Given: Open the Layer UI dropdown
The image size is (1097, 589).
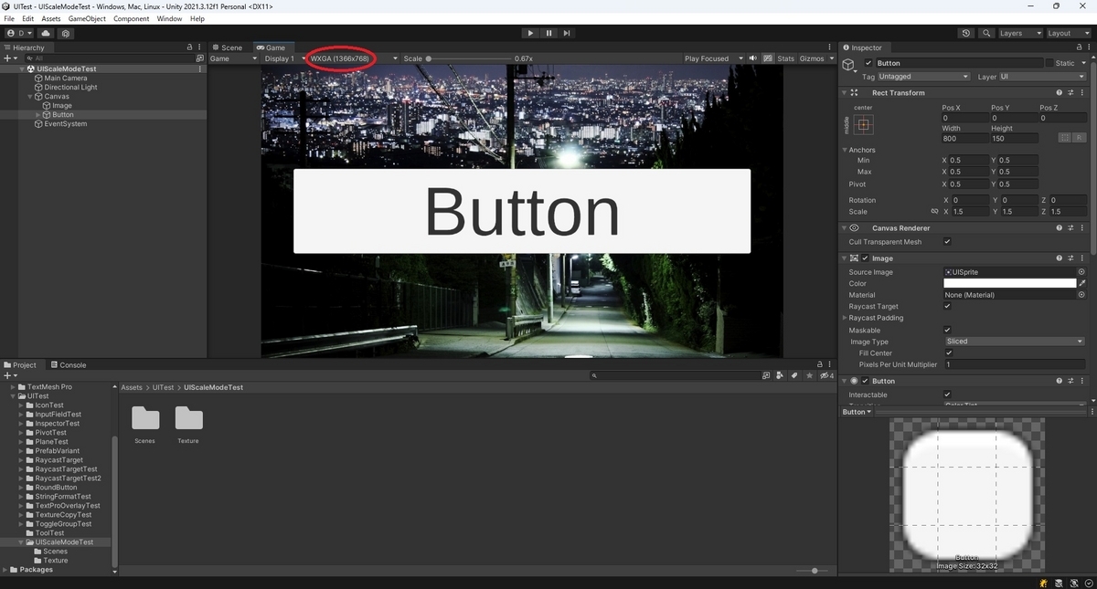Looking at the screenshot, I should coord(1042,77).
